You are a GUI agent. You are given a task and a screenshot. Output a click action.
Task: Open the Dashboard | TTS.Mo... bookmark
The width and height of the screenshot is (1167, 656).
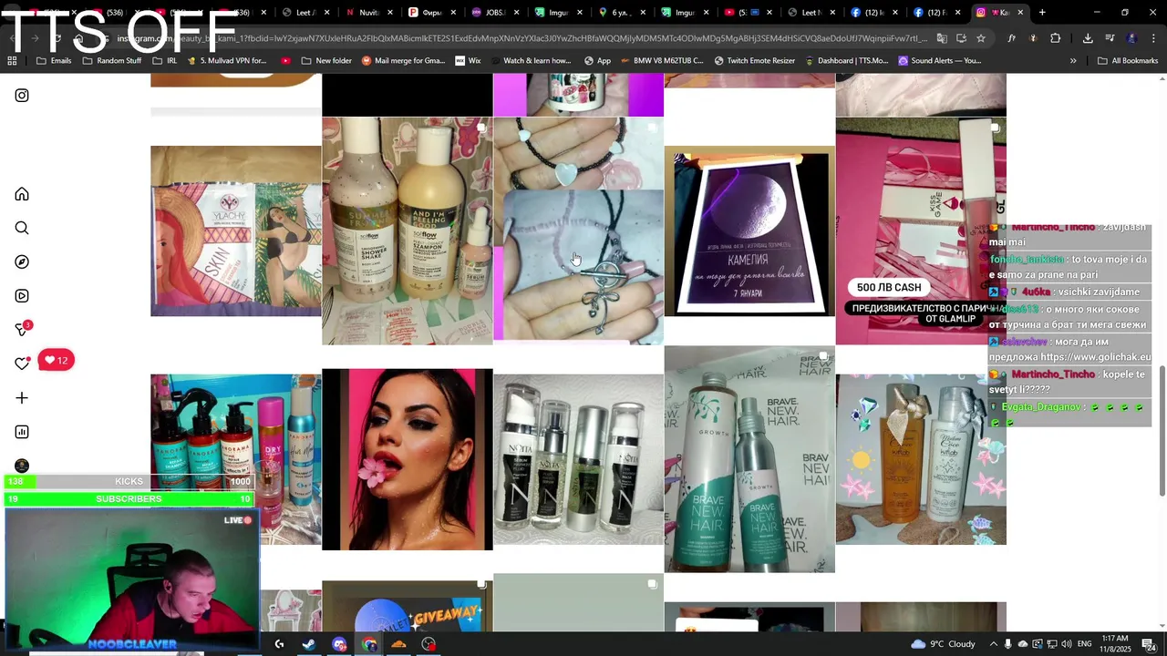pos(846,60)
